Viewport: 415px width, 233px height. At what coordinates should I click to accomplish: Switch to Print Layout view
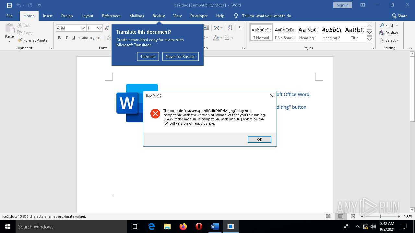tap(340, 216)
